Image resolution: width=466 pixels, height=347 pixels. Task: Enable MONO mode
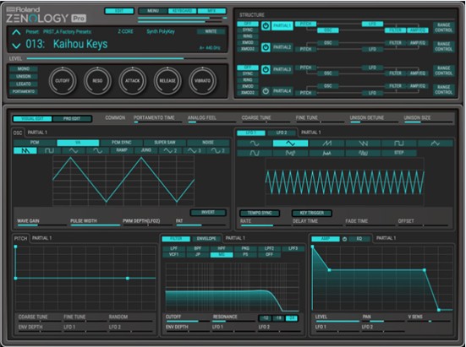pyautogui.click(x=24, y=68)
